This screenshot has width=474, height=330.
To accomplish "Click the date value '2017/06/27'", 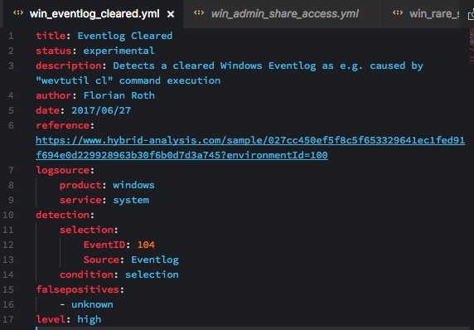I will 101,110.
